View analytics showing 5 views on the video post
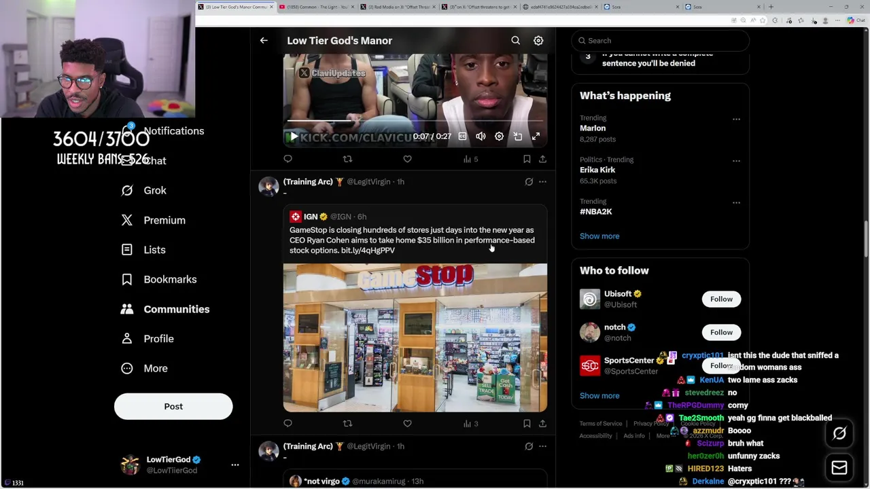This screenshot has height=489, width=870. [x=470, y=159]
